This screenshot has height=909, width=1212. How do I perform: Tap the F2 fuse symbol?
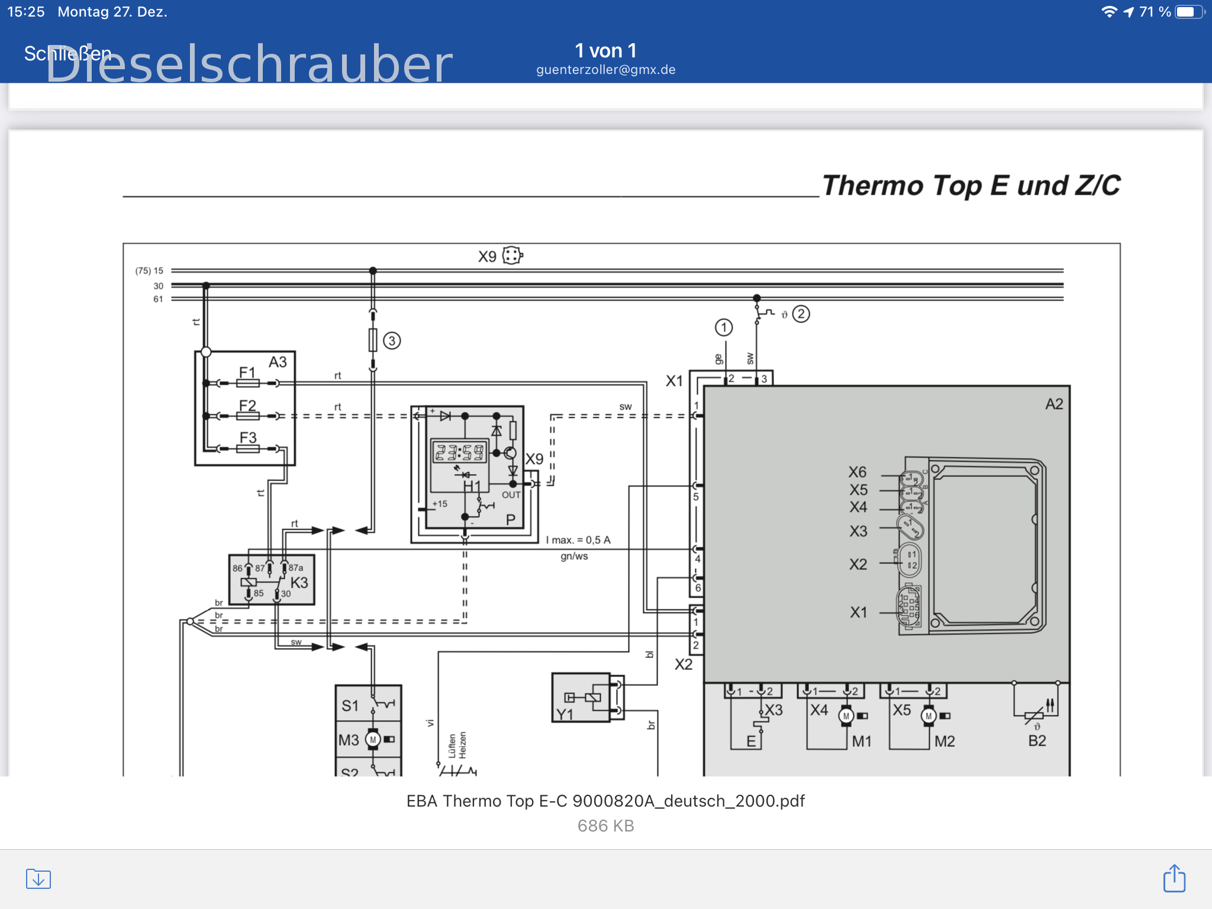click(247, 416)
